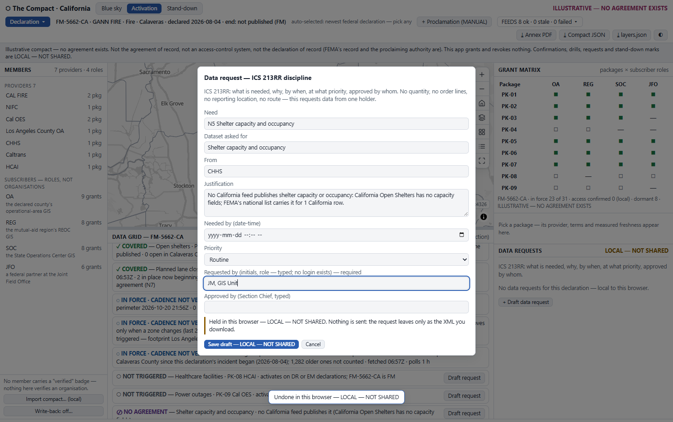Cancel the data request dialog
The width and height of the screenshot is (673, 422).
313,344
